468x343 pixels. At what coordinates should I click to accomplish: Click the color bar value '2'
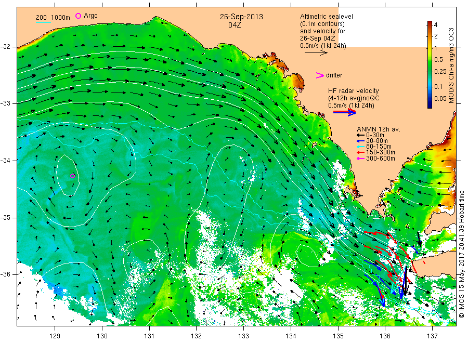[x=436, y=36]
